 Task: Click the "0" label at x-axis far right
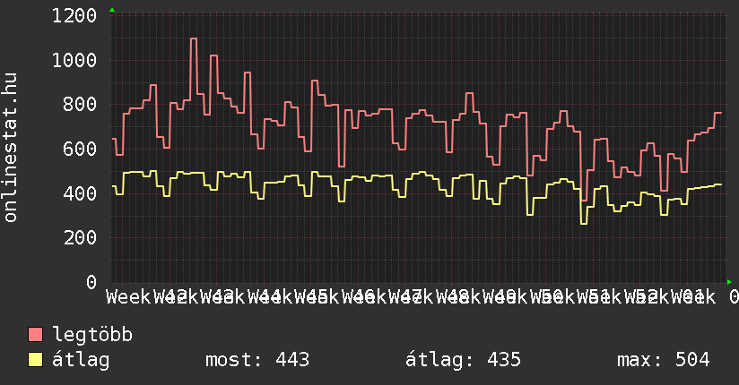click(733, 296)
